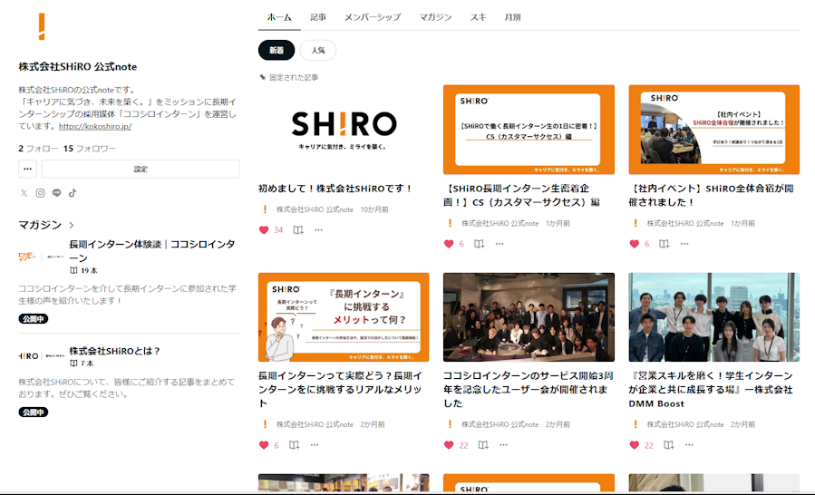Open more options for 初めまして！株式会社SHiROです！ article
The image size is (815, 495).
pos(318,230)
